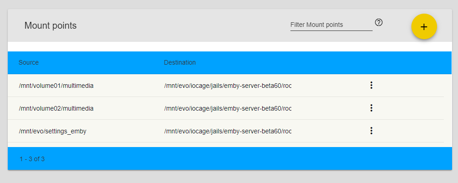The height and width of the screenshot is (183, 458).
Task: Click the destination path in the settings_emby row
Action: pos(227,131)
